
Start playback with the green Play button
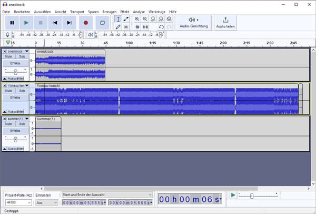26,23
